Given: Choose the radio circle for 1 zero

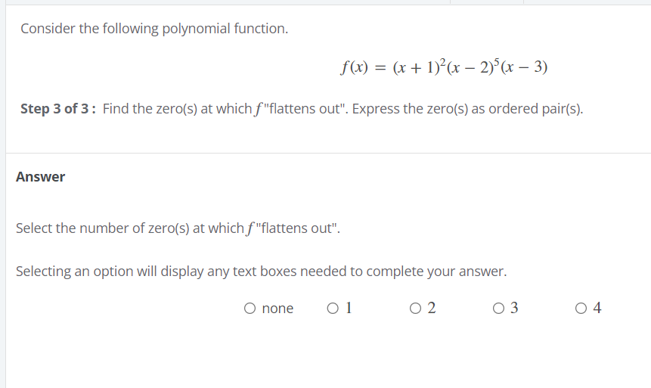Looking at the screenshot, I should click(333, 309).
